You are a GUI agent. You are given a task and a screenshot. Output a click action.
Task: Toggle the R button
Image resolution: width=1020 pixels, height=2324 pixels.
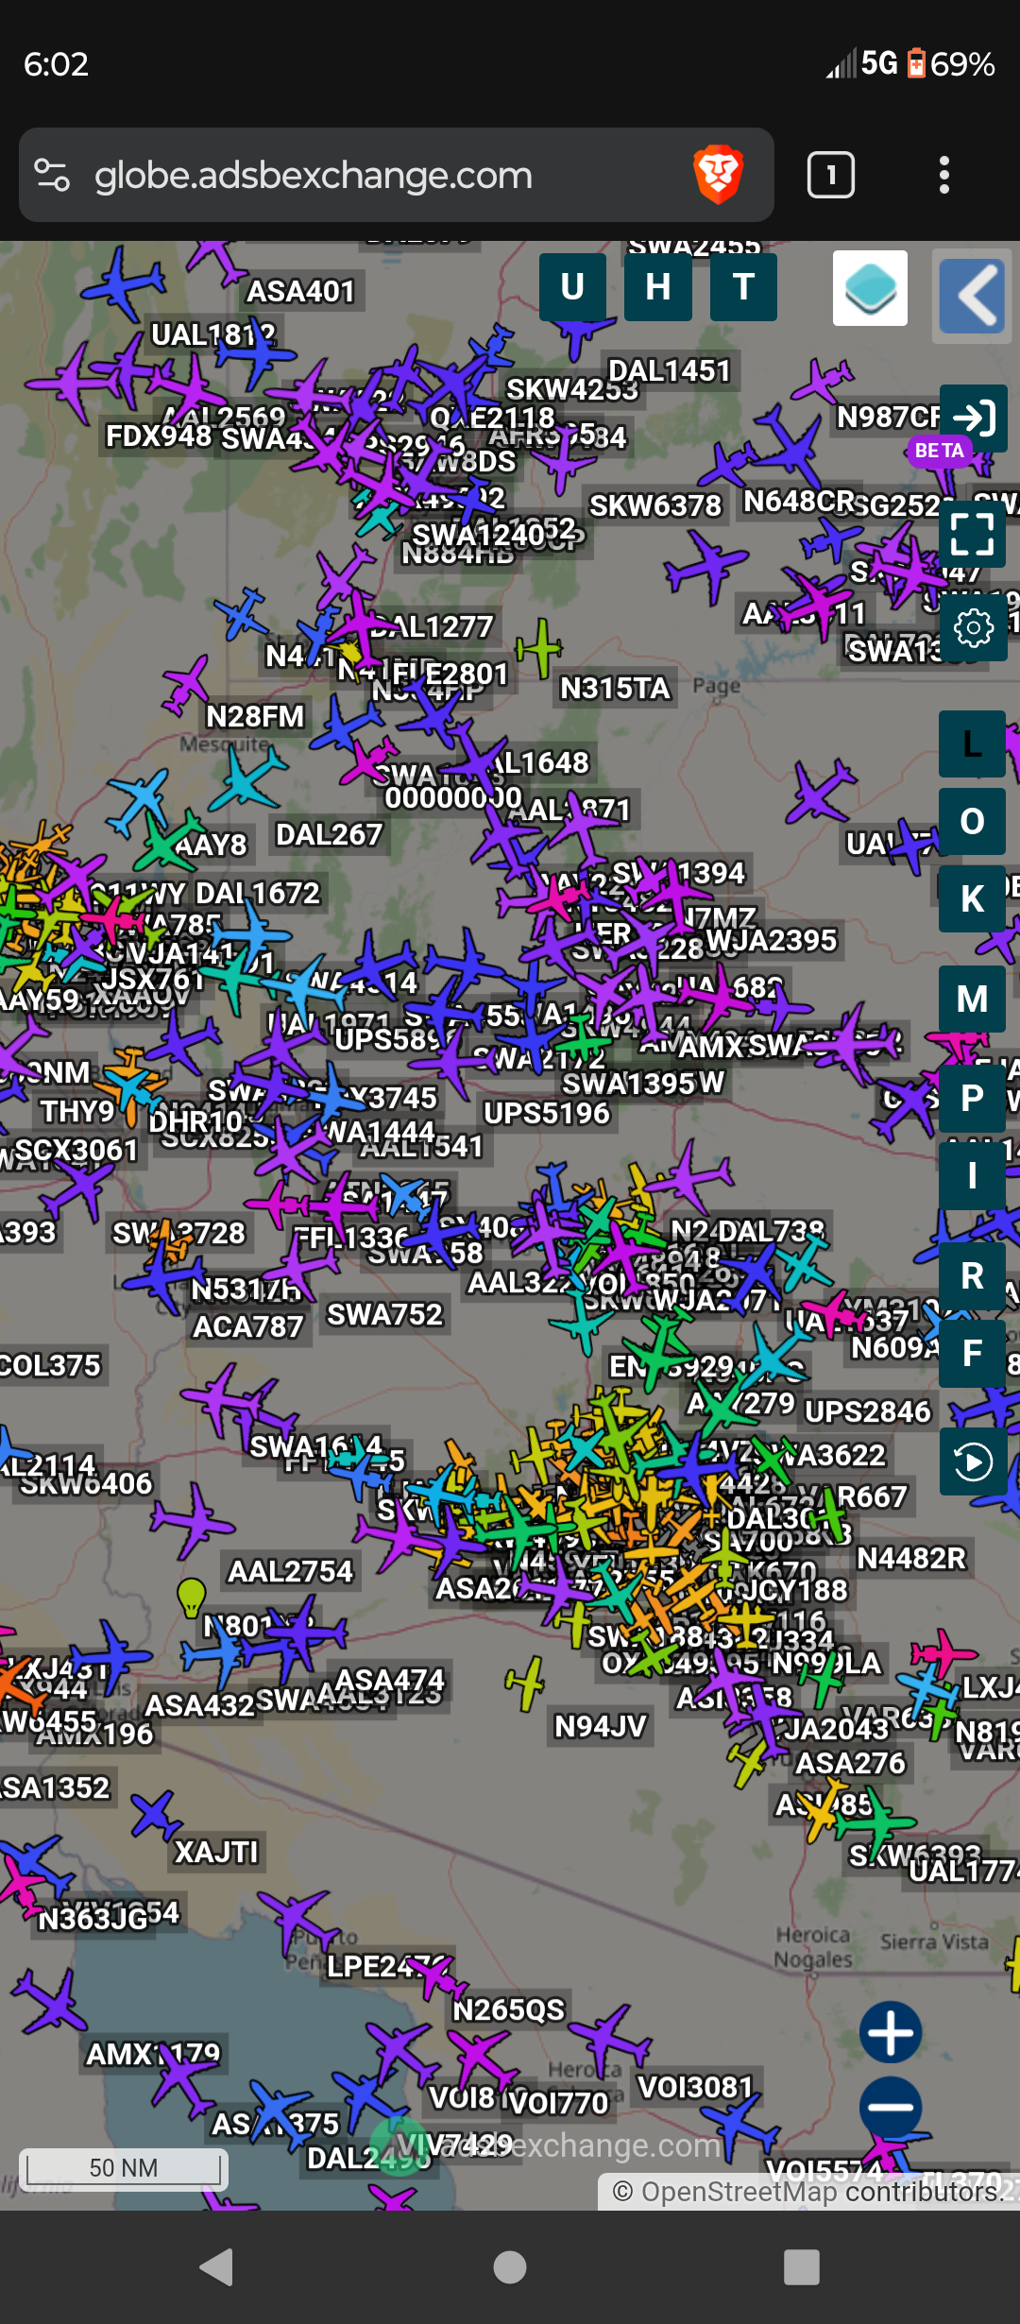(x=973, y=1275)
